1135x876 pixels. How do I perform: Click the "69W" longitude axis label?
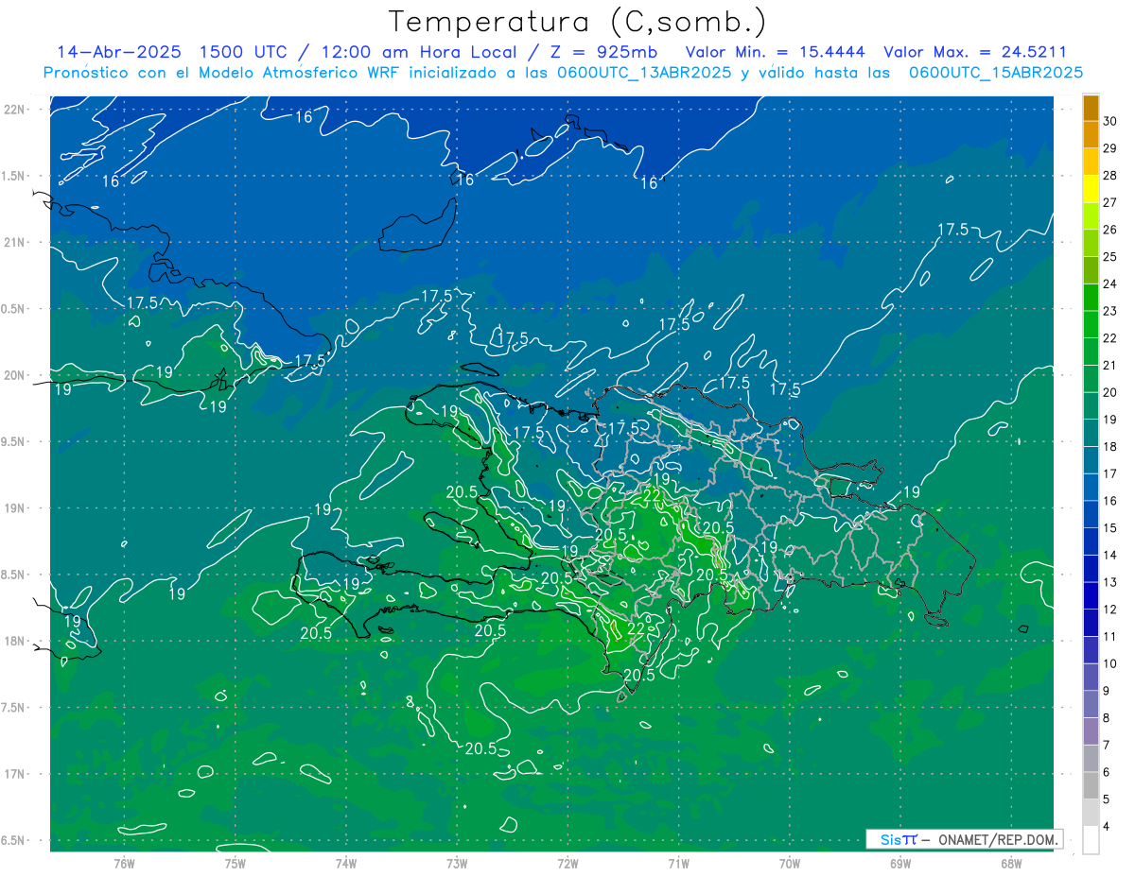click(900, 864)
